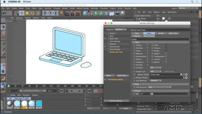This screenshot has height=114, width=202.
Task: Open the Apple menu
Action: pyautogui.click(x=4, y=2)
